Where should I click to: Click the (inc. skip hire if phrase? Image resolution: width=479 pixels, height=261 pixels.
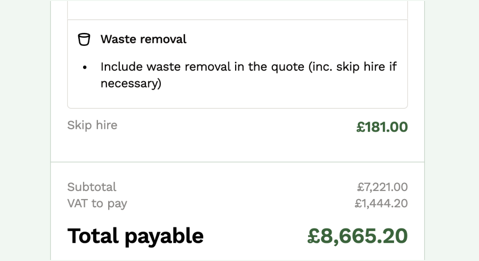[x=352, y=67]
